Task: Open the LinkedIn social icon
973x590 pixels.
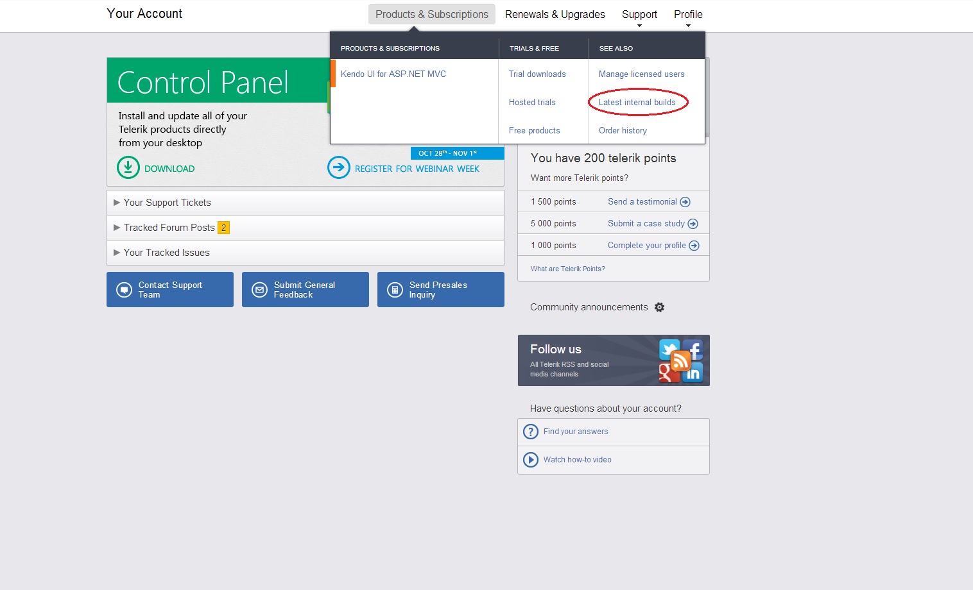Action: point(693,373)
